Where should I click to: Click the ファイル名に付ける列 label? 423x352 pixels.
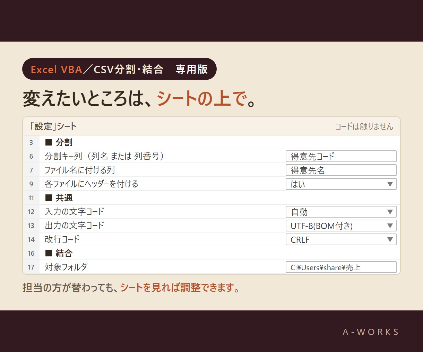click(79, 170)
